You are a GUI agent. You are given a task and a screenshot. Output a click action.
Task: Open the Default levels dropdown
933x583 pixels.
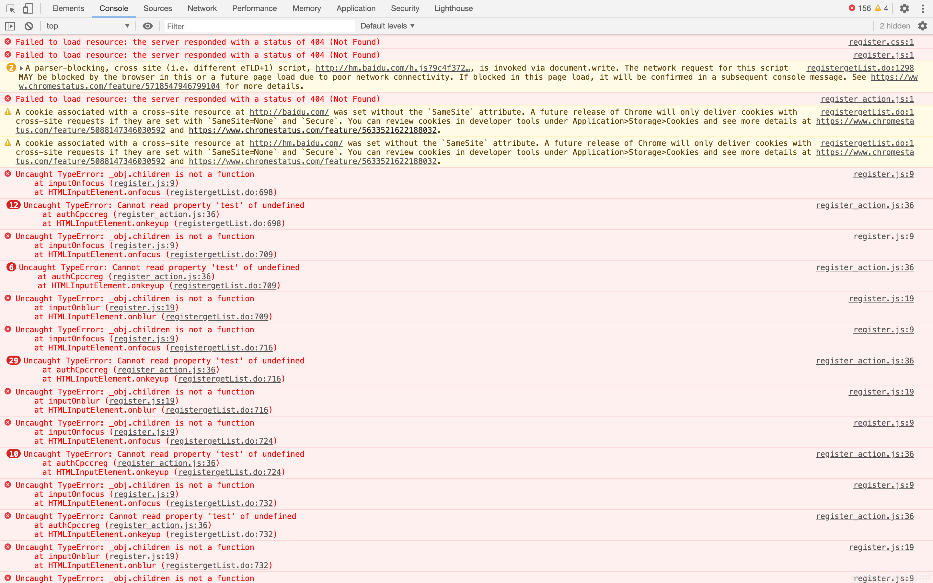(x=387, y=26)
